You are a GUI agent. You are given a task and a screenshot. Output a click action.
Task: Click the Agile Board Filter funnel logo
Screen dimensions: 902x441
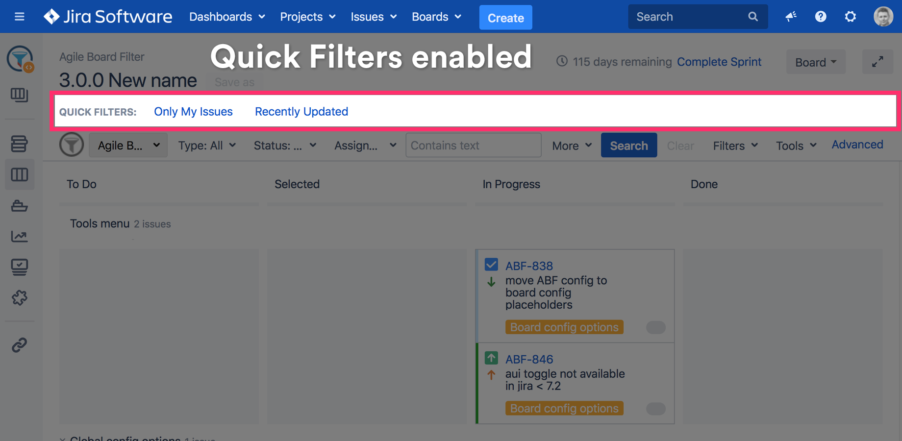[20, 59]
